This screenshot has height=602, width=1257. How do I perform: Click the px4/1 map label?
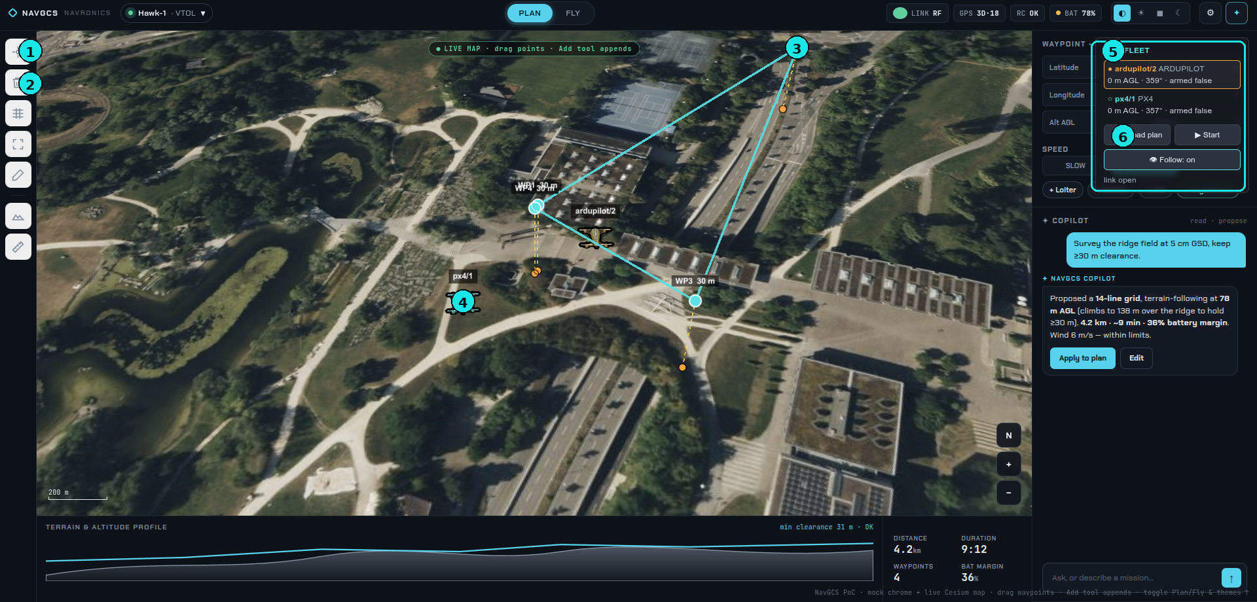click(463, 276)
